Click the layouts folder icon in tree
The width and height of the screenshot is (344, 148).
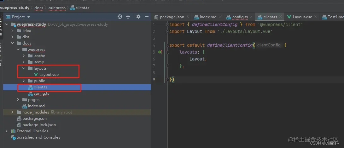(30, 68)
